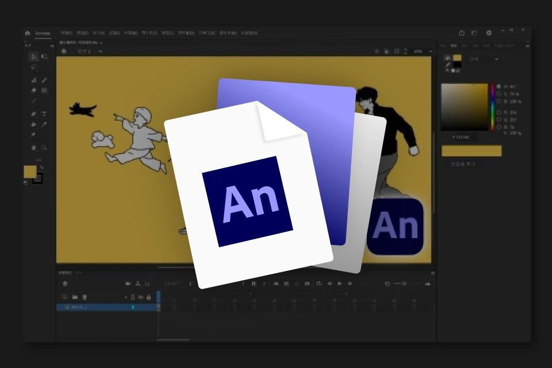
Task: Click the fit timeline to view button
Action: point(387,283)
